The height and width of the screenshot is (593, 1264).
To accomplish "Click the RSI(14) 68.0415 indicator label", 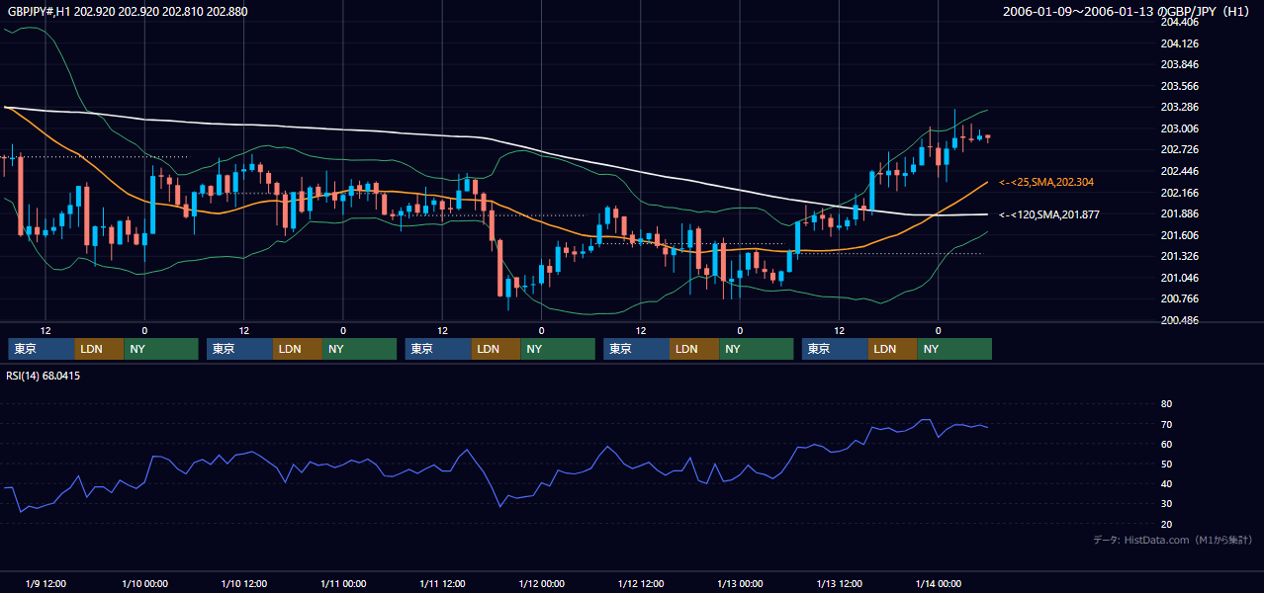I will pyautogui.click(x=45, y=376).
